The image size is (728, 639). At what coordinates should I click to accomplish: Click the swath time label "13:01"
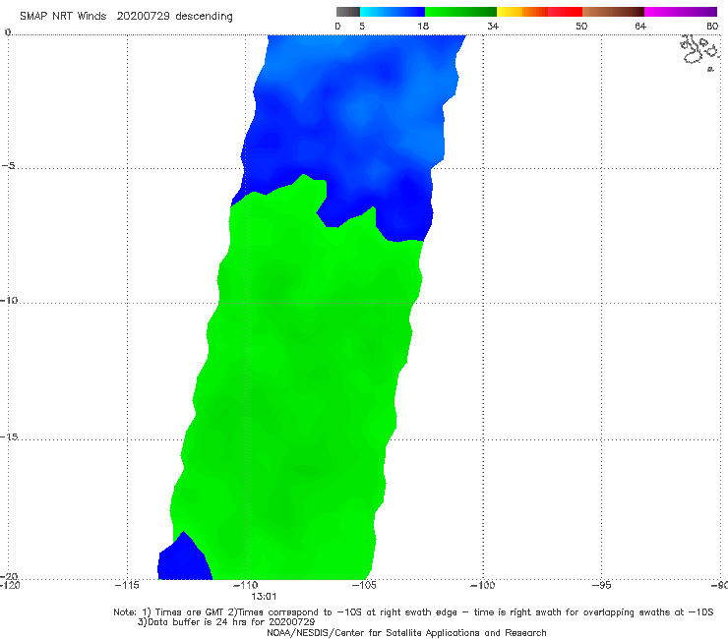(x=264, y=597)
